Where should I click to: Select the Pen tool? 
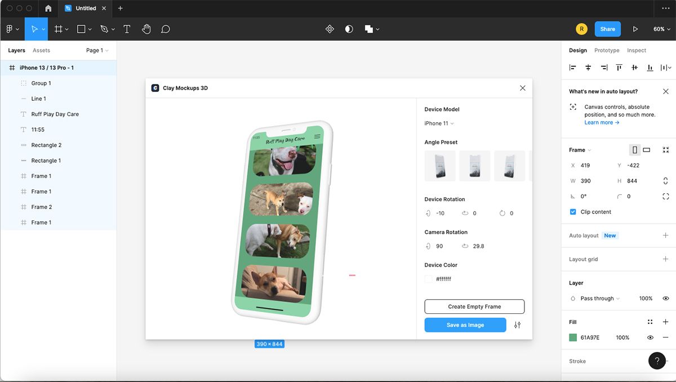(x=105, y=28)
